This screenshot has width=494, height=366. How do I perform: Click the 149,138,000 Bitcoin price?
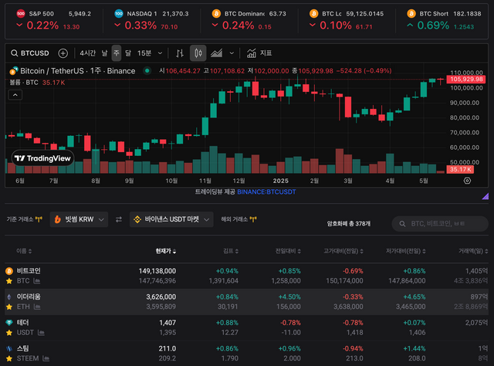(157, 271)
